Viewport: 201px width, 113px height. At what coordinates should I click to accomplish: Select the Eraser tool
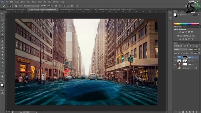pos(2,48)
